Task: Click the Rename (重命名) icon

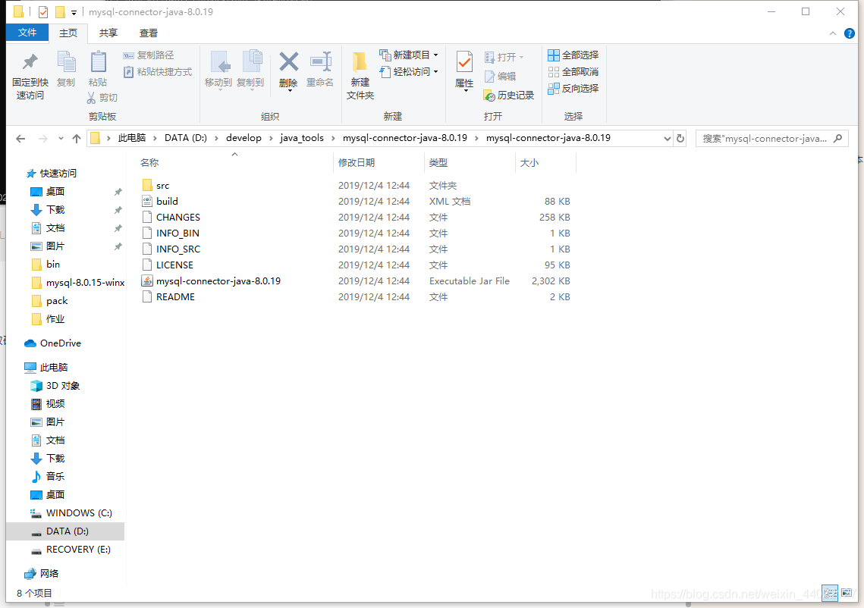Action: pos(320,61)
